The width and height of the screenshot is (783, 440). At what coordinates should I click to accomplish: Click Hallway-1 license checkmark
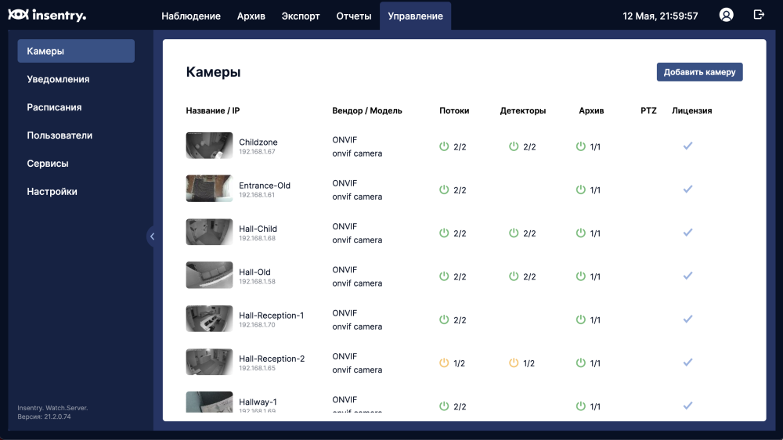687,406
